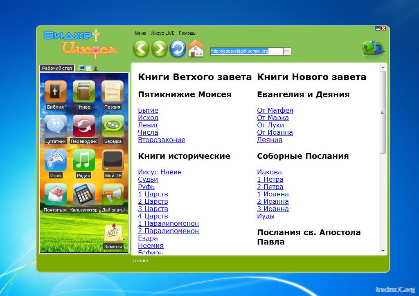Screen dimensions: 419x296
Task: Click the address bar URL field
Action: (x=246, y=51)
